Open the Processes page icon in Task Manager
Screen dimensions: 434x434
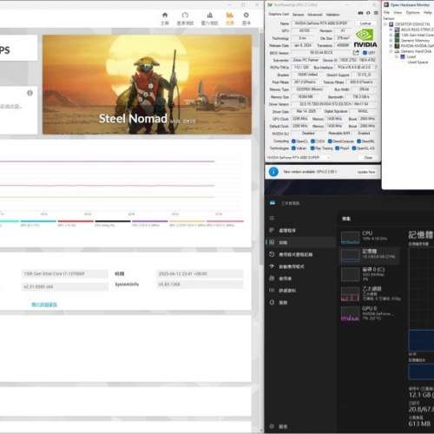[272, 230]
